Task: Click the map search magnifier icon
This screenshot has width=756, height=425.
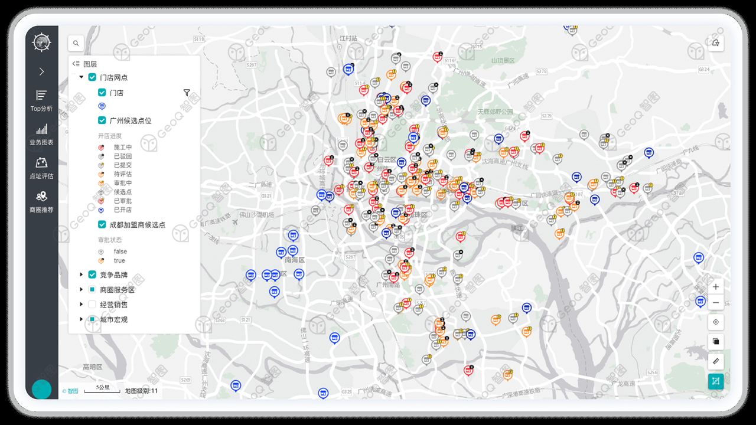Action: coord(76,43)
